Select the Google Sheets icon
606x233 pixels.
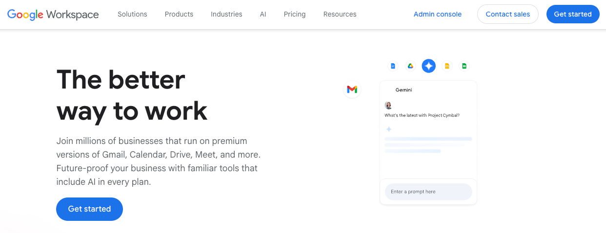click(465, 66)
